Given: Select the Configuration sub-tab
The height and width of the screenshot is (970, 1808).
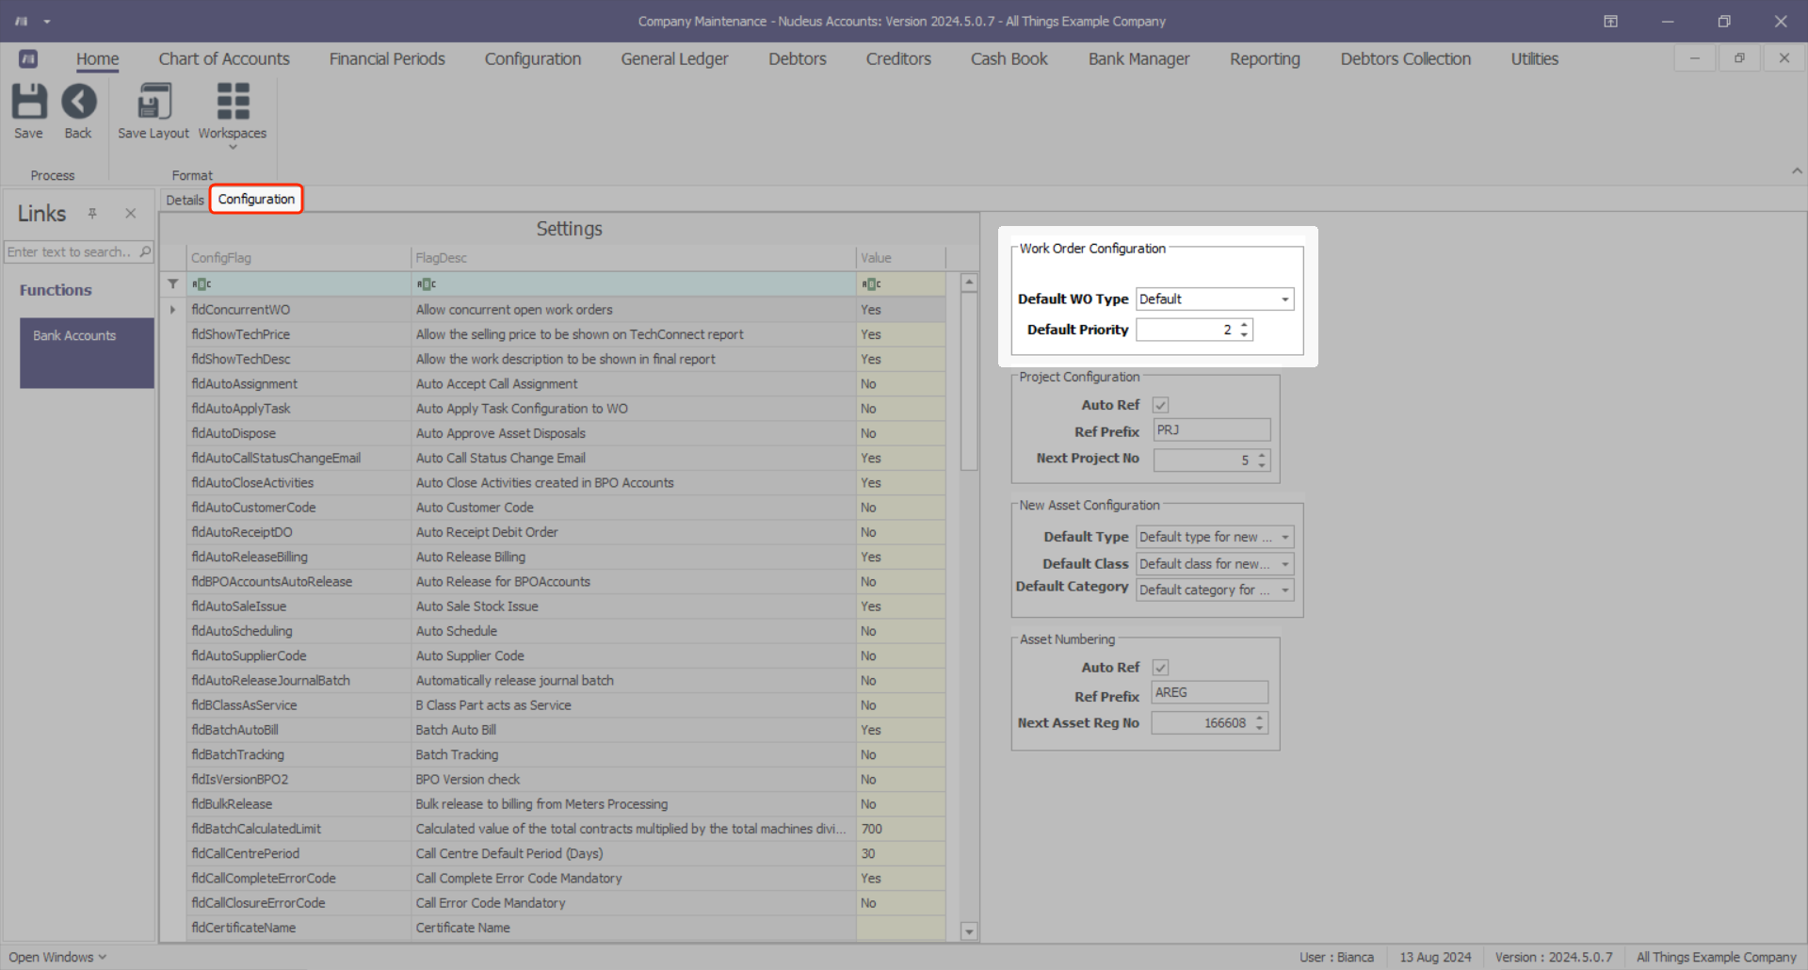Looking at the screenshot, I should tap(256, 199).
